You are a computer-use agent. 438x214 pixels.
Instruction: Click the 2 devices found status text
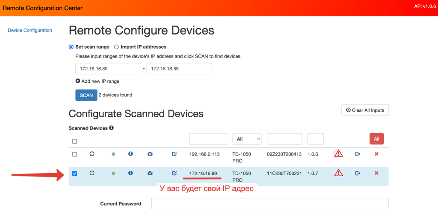point(115,95)
